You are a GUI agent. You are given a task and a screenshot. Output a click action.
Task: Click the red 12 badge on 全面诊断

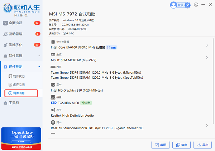(37, 23)
